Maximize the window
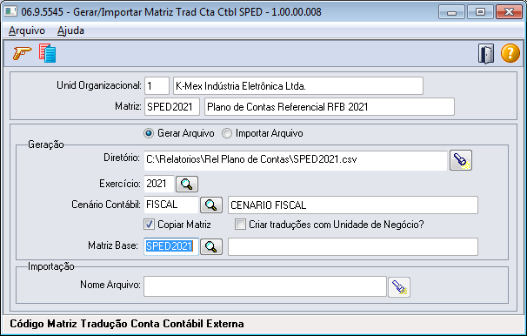The height and width of the screenshot is (336, 527). 480,12
